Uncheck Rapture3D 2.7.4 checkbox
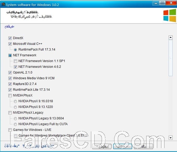 click(x=10, y=84)
